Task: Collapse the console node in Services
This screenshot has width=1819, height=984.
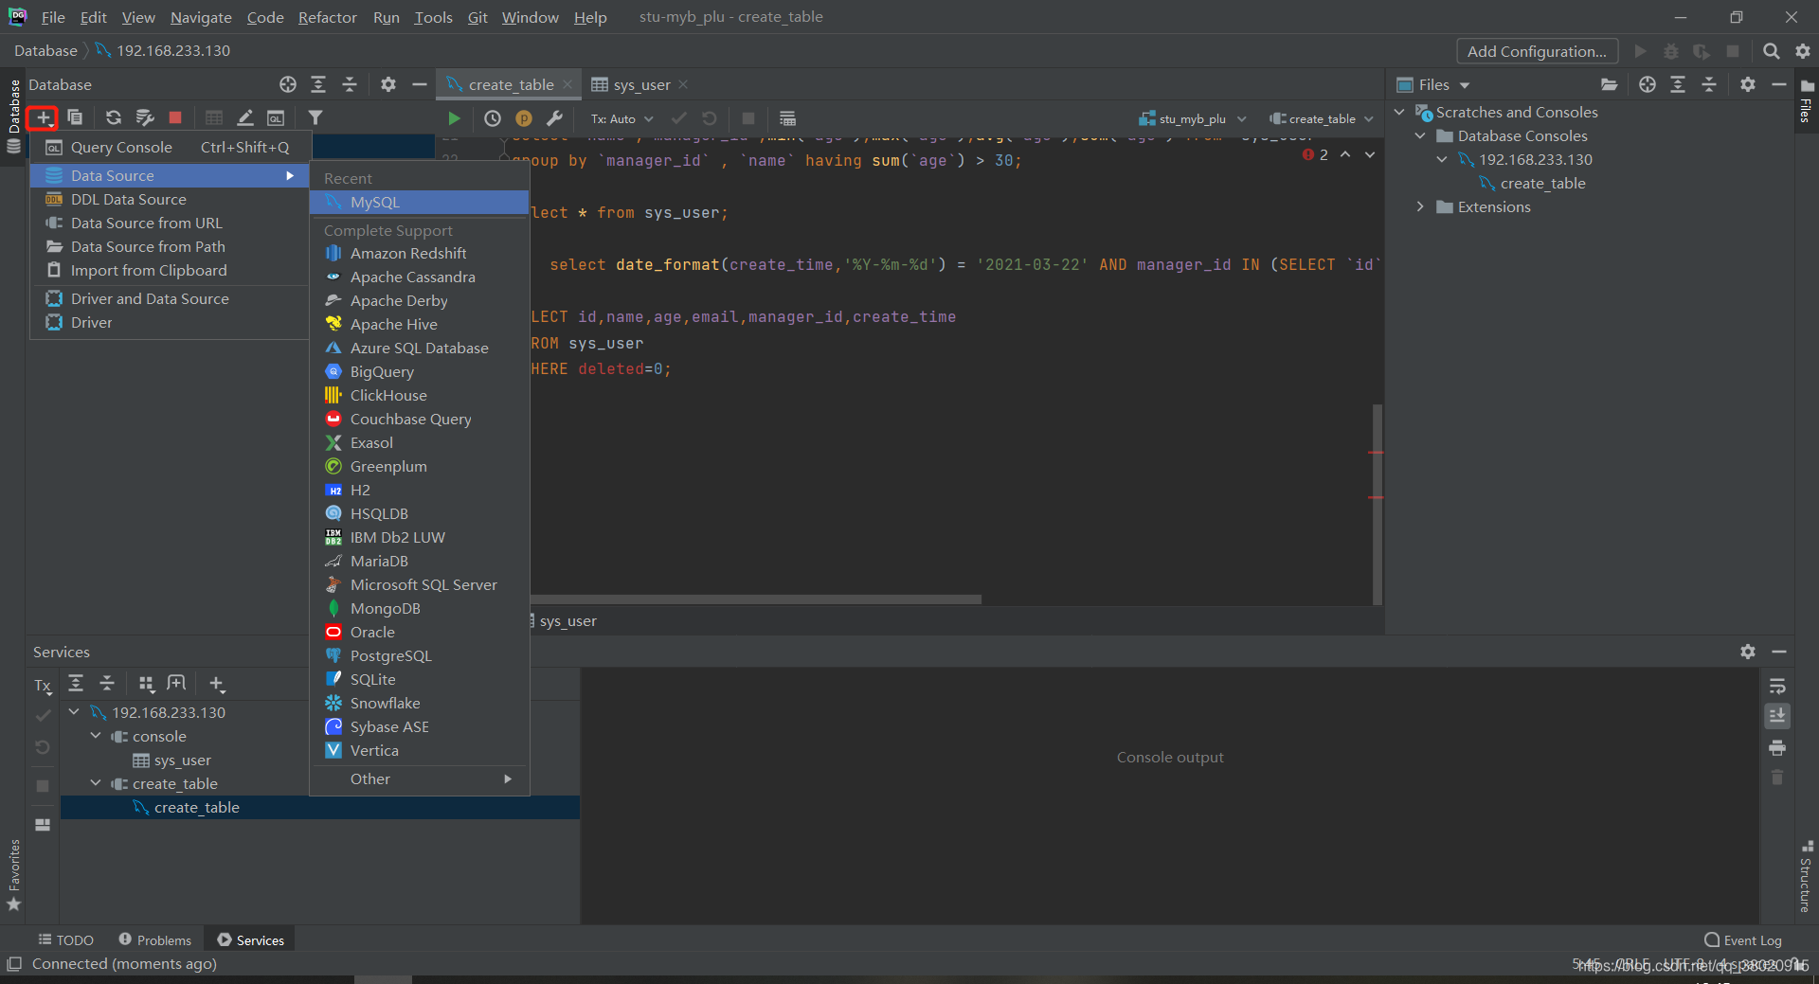Action: [96, 736]
